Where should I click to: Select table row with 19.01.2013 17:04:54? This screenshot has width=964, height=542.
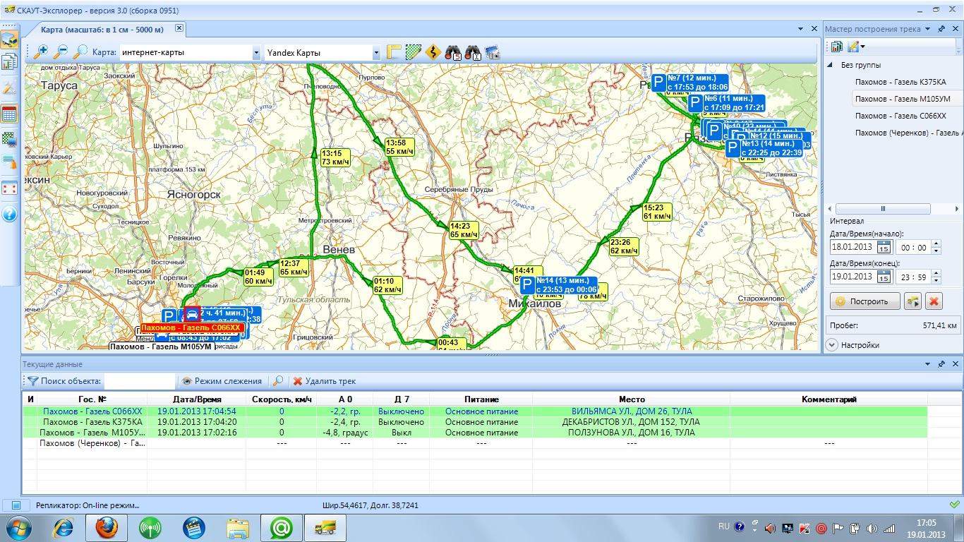tap(474, 411)
